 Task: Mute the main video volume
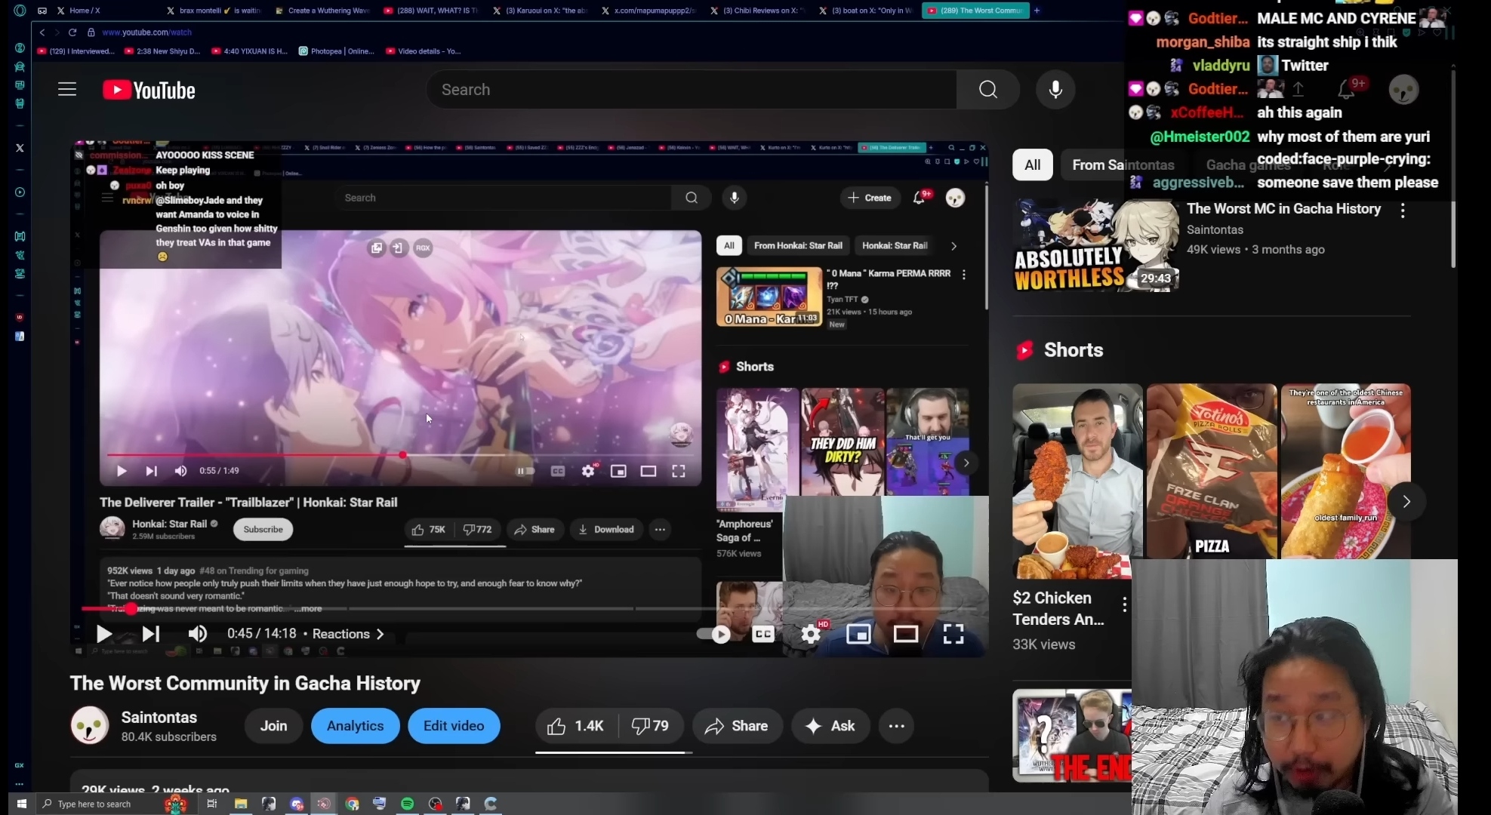point(198,634)
